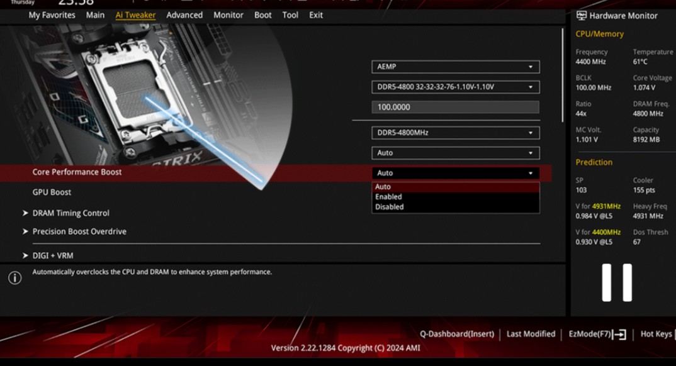Open Last Modified
Image resolution: width=676 pixels, height=366 pixels.
click(x=531, y=334)
